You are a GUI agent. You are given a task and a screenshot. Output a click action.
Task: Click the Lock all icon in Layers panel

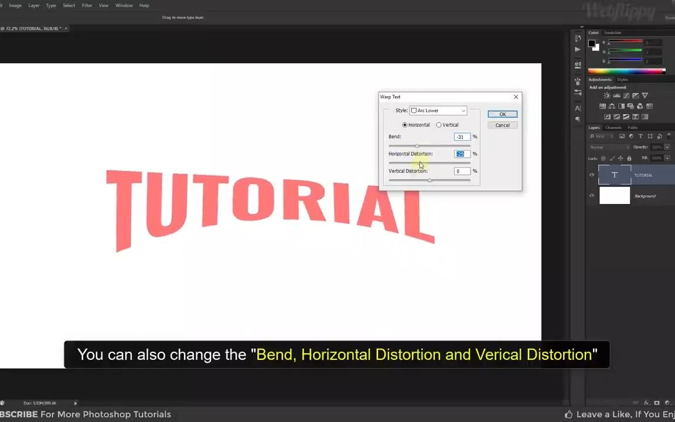[629, 157]
